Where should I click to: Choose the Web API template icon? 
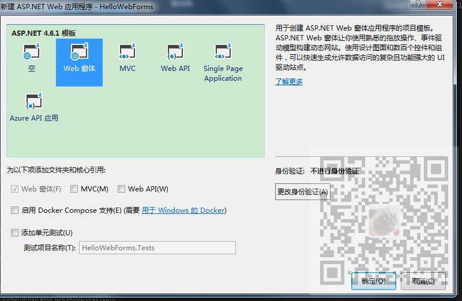click(175, 52)
